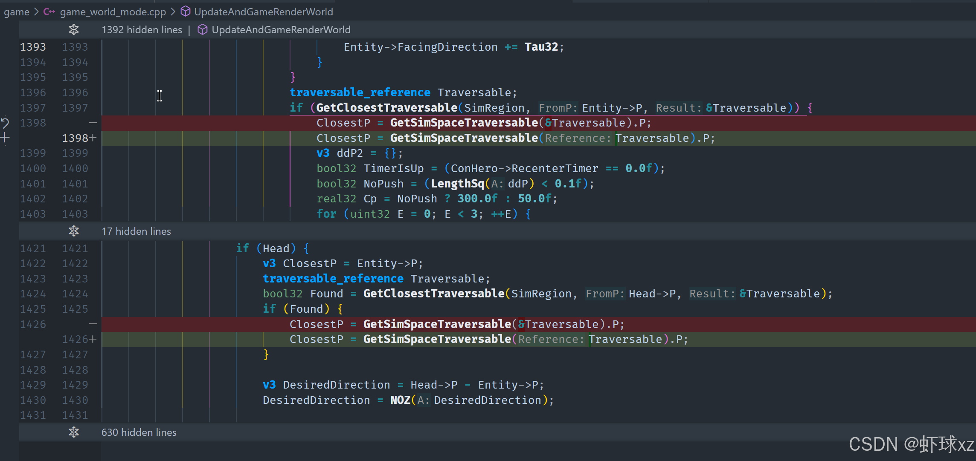Expand the '630 hidden lines' region

(x=139, y=432)
